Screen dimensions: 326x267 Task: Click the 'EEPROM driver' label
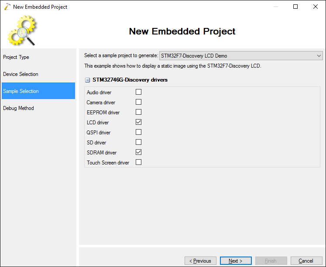coord(103,113)
